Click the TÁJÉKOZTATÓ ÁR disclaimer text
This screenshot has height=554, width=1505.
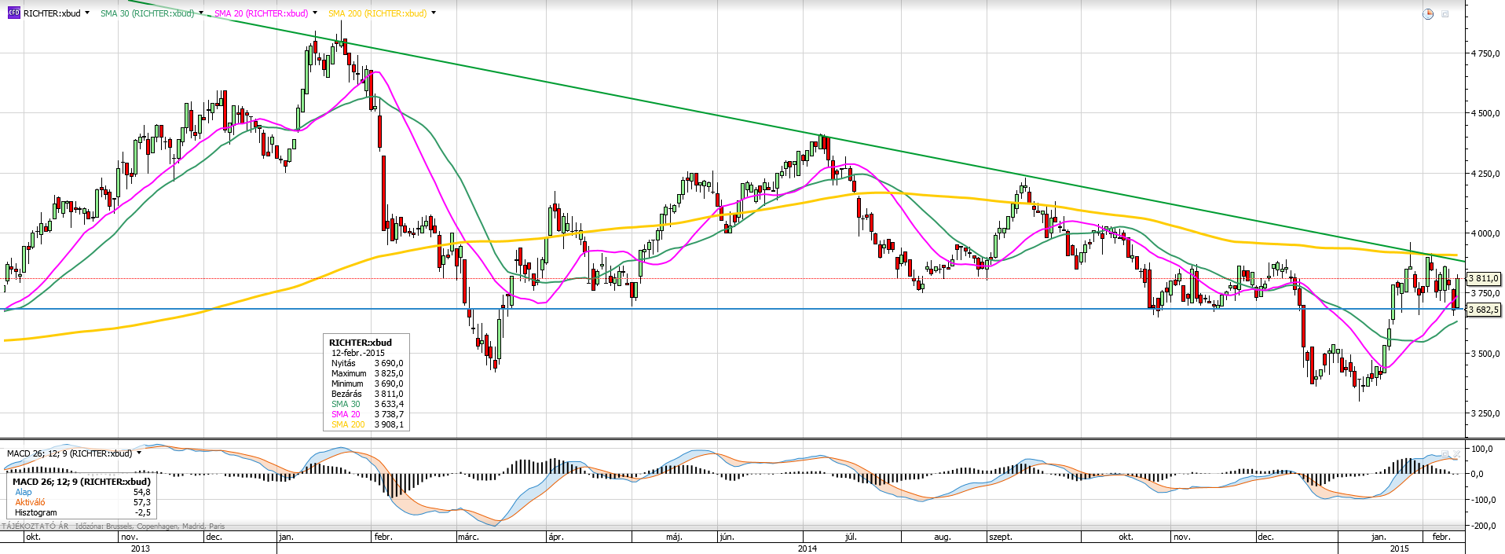tap(35, 526)
